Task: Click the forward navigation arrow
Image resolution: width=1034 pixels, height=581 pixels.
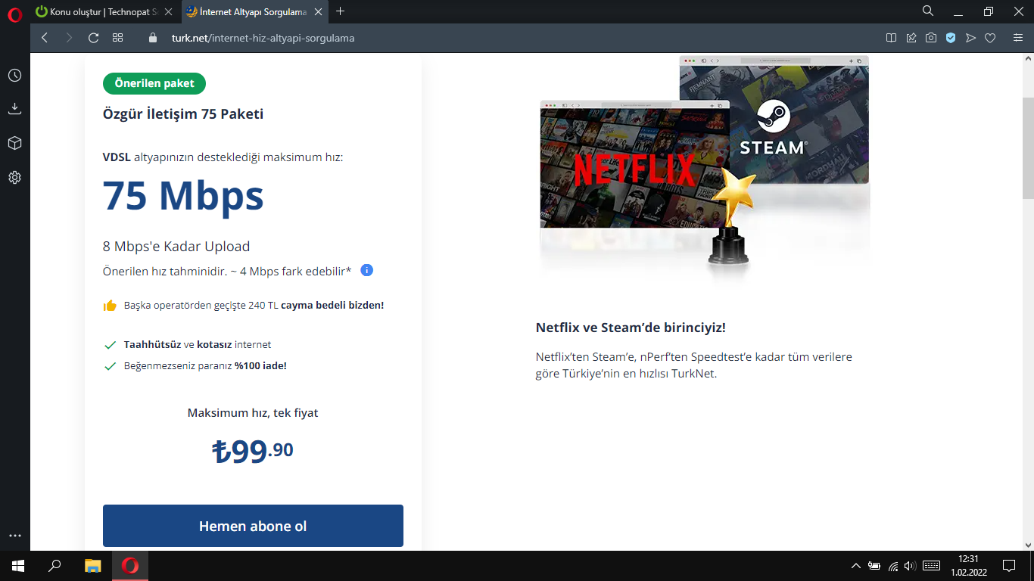Action: tap(69, 38)
